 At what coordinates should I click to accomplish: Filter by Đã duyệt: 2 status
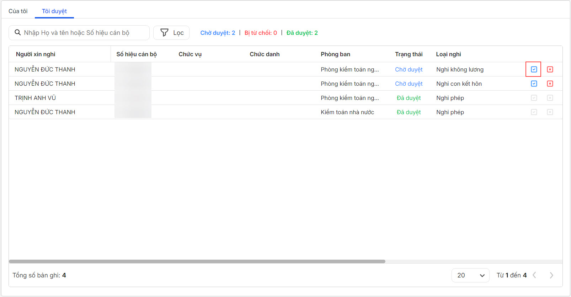pyautogui.click(x=302, y=33)
